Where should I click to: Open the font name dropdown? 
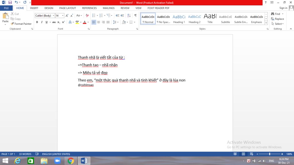click(x=53, y=15)
